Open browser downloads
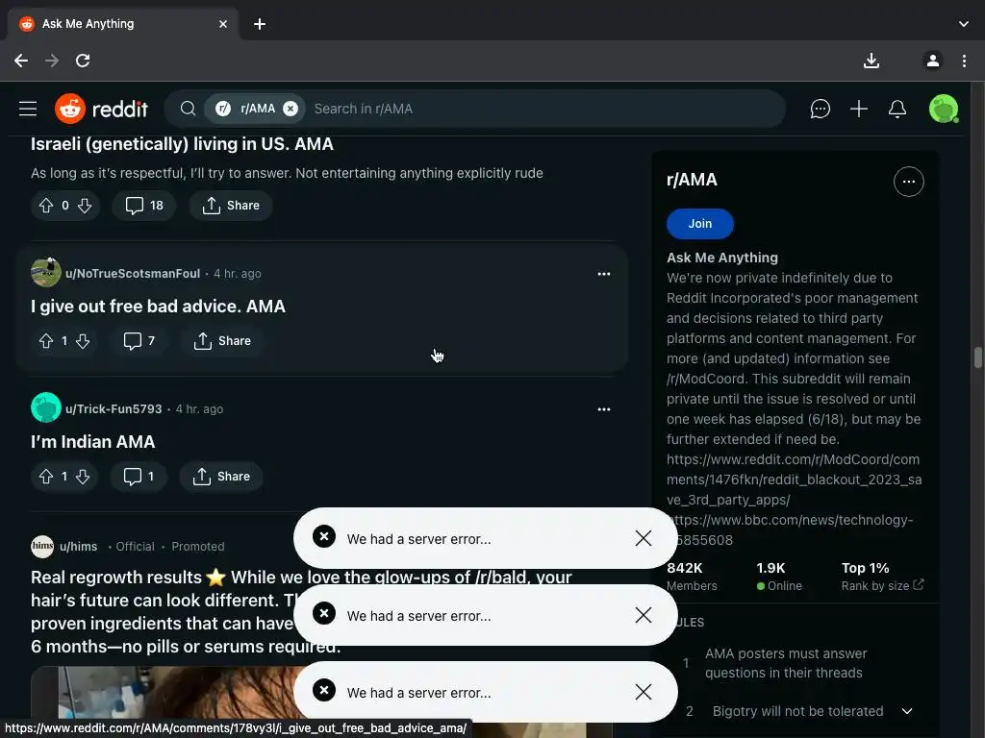985x738 pixels. (871, 61)
